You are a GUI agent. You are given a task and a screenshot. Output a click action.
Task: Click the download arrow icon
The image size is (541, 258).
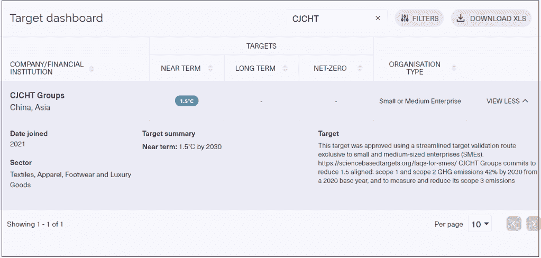click(461, 19)
